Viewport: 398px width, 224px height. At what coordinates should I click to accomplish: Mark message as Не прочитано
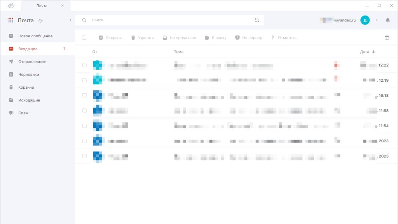(x=179, y=38)
